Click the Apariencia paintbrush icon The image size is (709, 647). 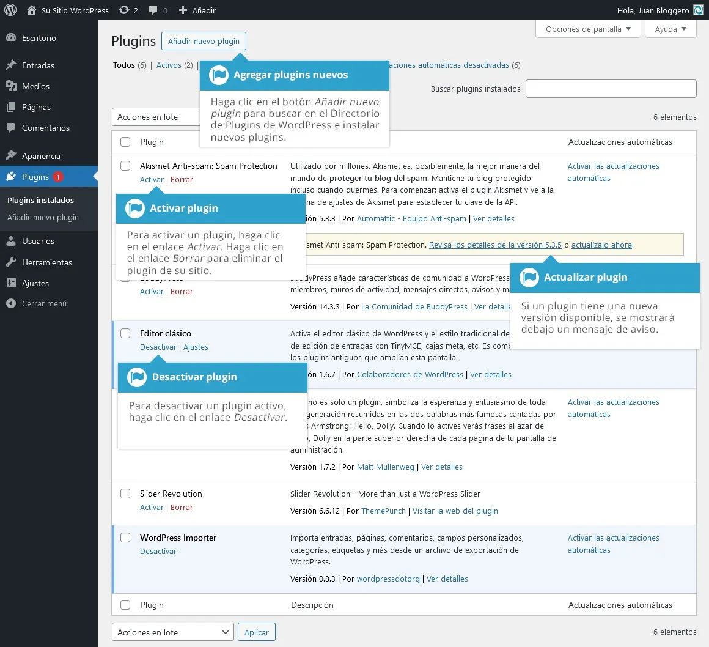coord(11,156)
